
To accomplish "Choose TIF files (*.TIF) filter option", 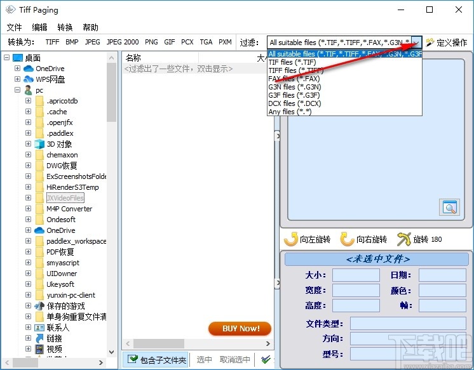I will point(344,62).
